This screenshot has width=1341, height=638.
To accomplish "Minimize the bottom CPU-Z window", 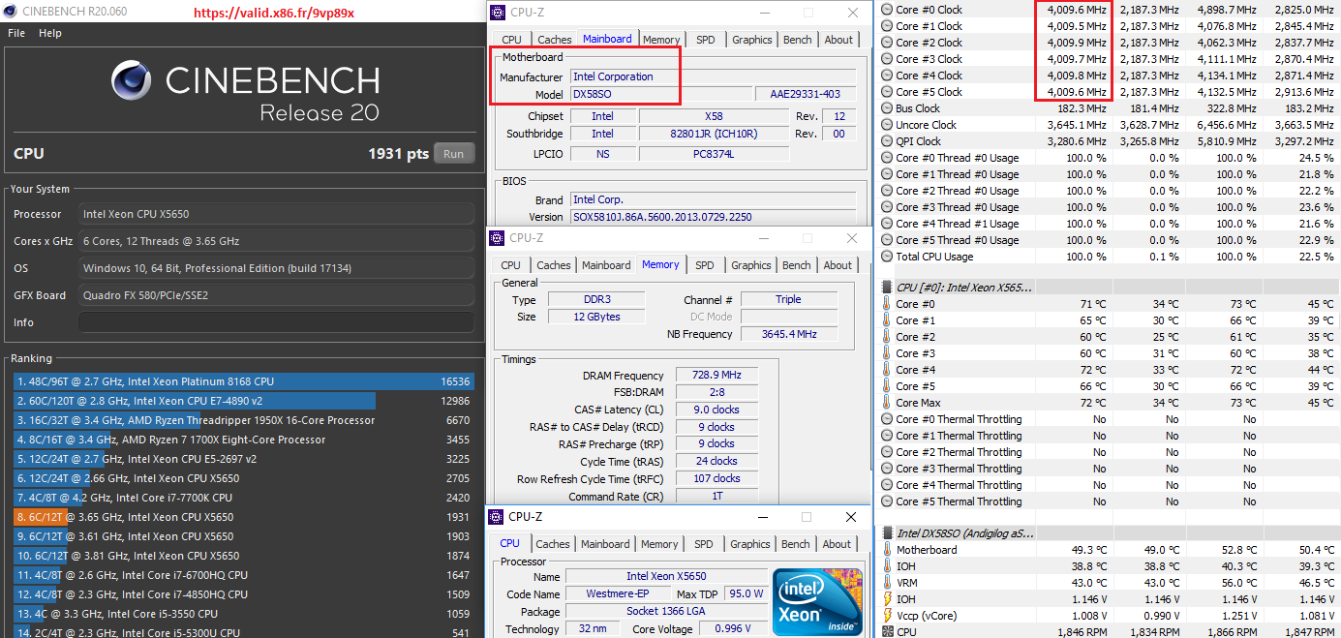I will coord(761,517).
